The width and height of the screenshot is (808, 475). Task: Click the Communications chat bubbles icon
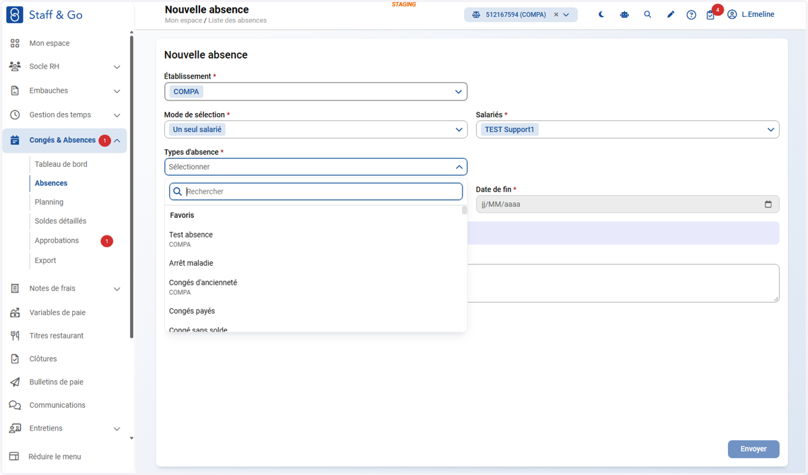click(15, 405)
